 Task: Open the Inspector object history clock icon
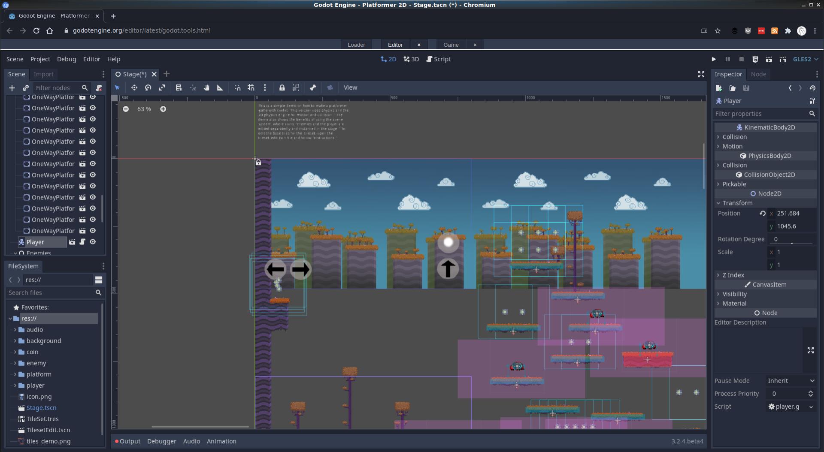pos(812,88)
